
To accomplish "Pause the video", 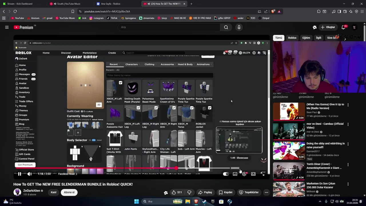I will (19, 174).
